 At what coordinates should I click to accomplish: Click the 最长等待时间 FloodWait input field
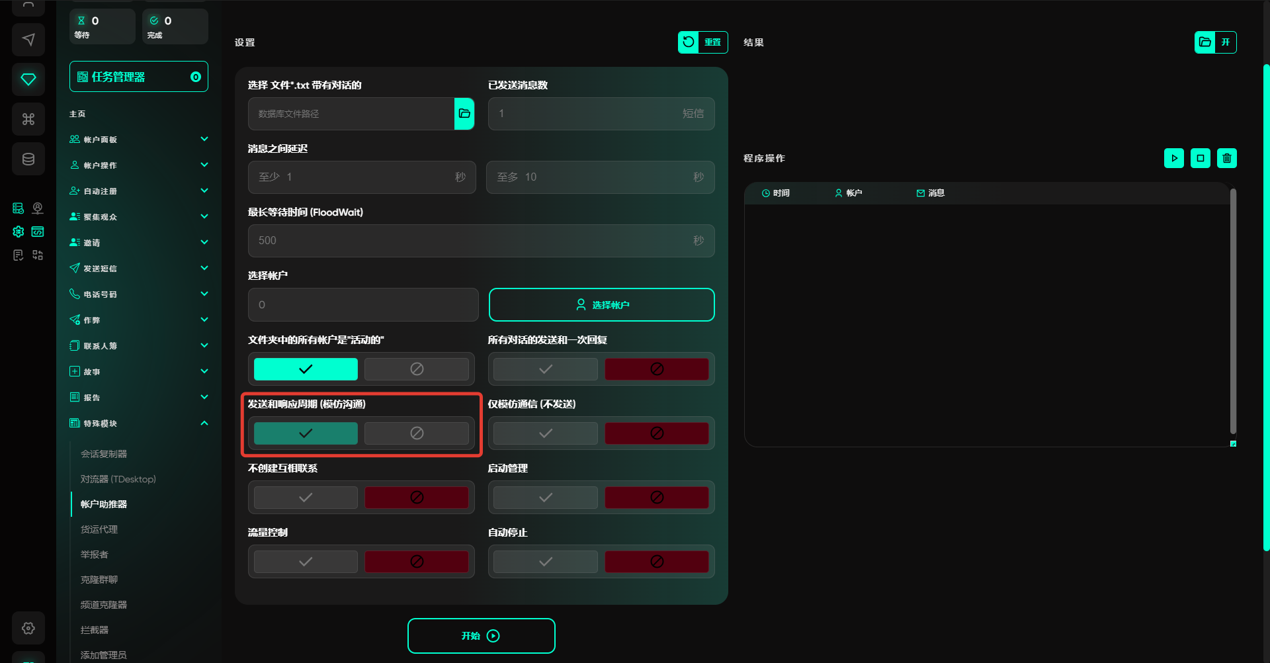click(470, 241)
